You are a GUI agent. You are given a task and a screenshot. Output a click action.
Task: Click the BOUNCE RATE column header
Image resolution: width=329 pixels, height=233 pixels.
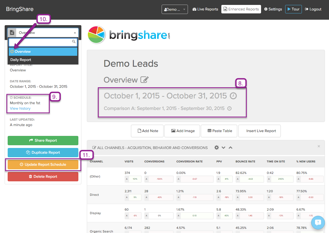[245, 162]
